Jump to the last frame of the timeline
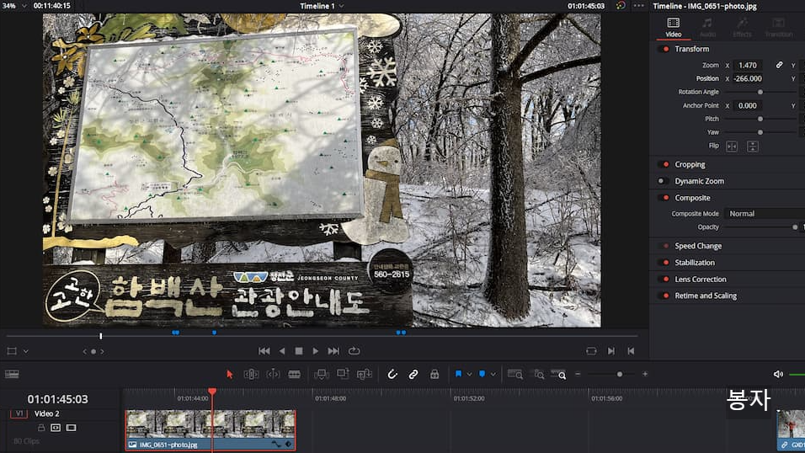The width and height of the screenshot is (805, 453). point(333,351)
